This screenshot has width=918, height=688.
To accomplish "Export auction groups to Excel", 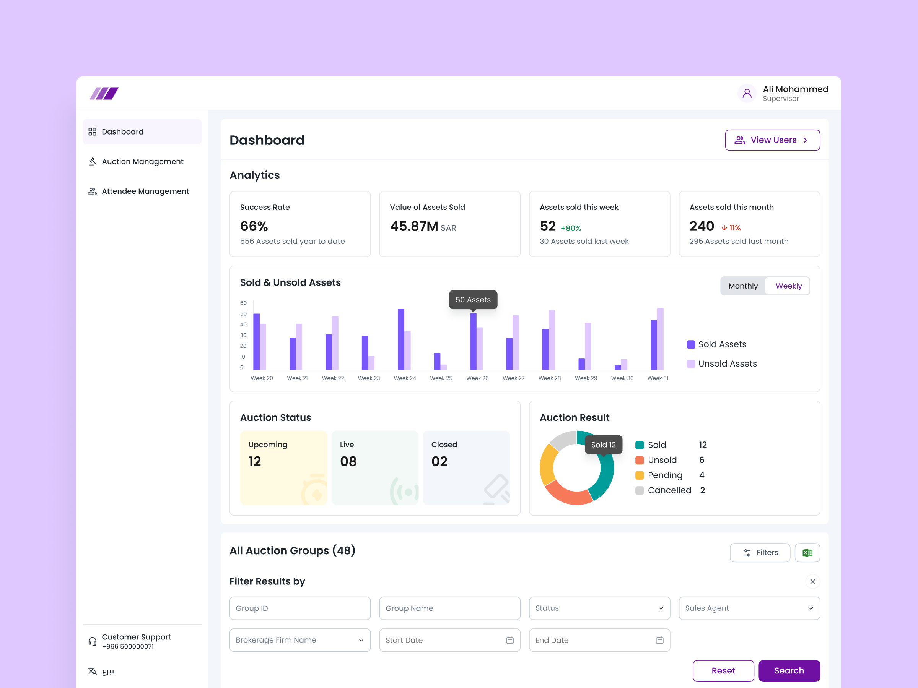I will tap(807, 552).
